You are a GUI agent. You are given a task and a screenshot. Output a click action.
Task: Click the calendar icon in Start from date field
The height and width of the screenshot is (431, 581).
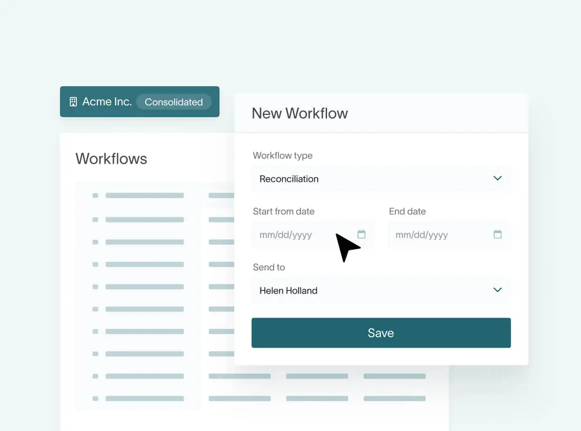tap(361, 234)
